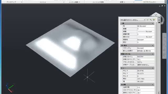Click the 3D mesh surface in viewport
This screenshot has height=94, width=168.
[x=70, y=48]
